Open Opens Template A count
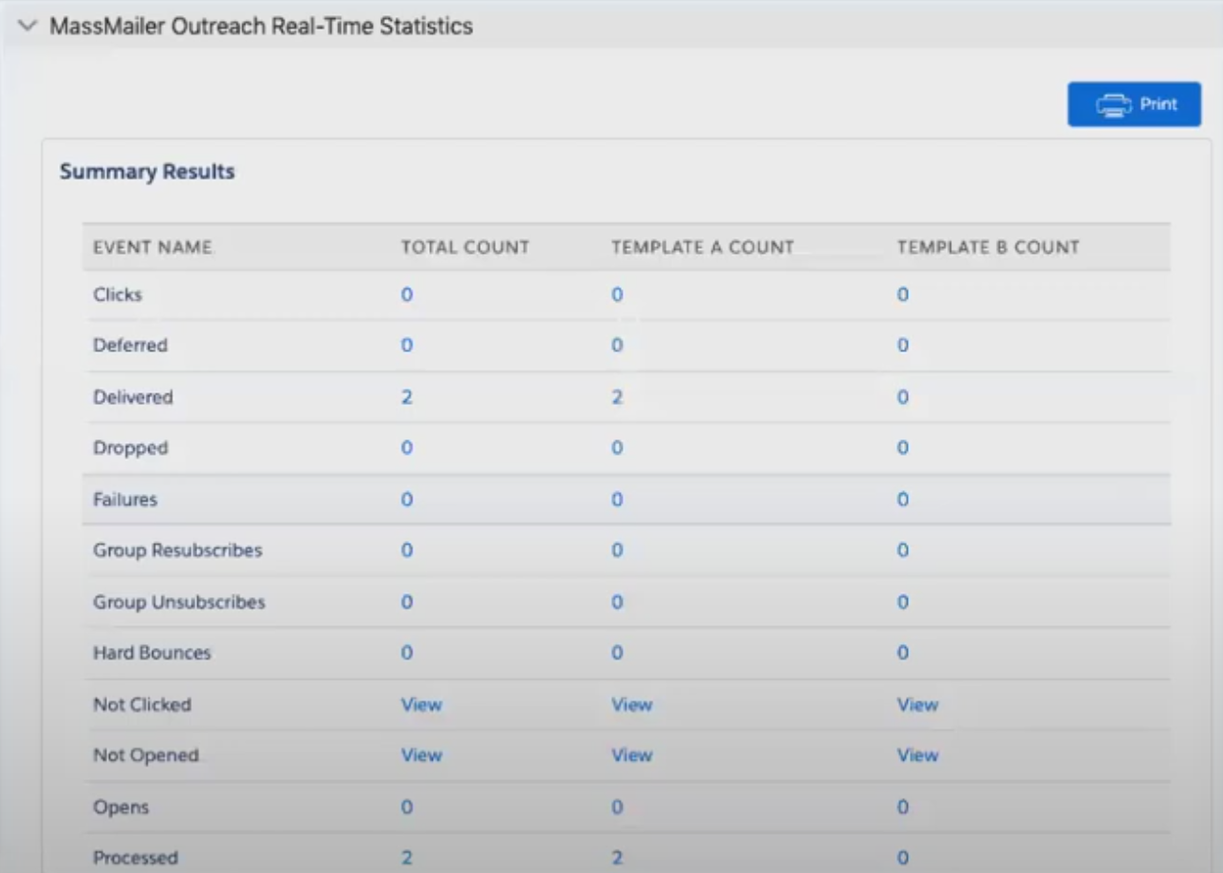The height and width of the screenshot is (873, 1223). [617, 807]
